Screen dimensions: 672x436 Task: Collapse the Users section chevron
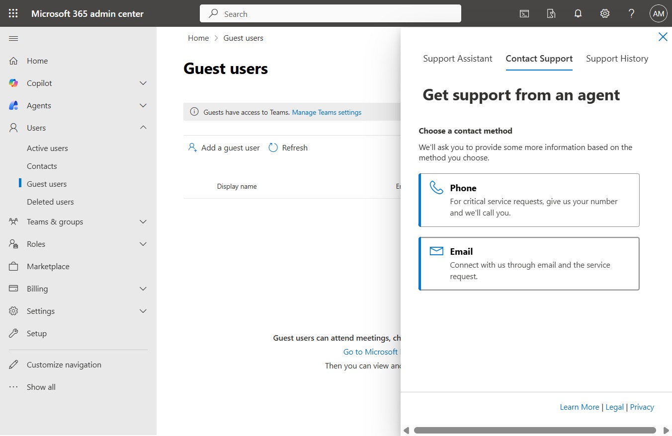[x=143, y=128]
